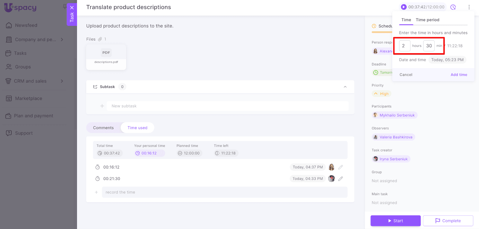Click the Complete button

pyautogui.click(x=448, y=221)
